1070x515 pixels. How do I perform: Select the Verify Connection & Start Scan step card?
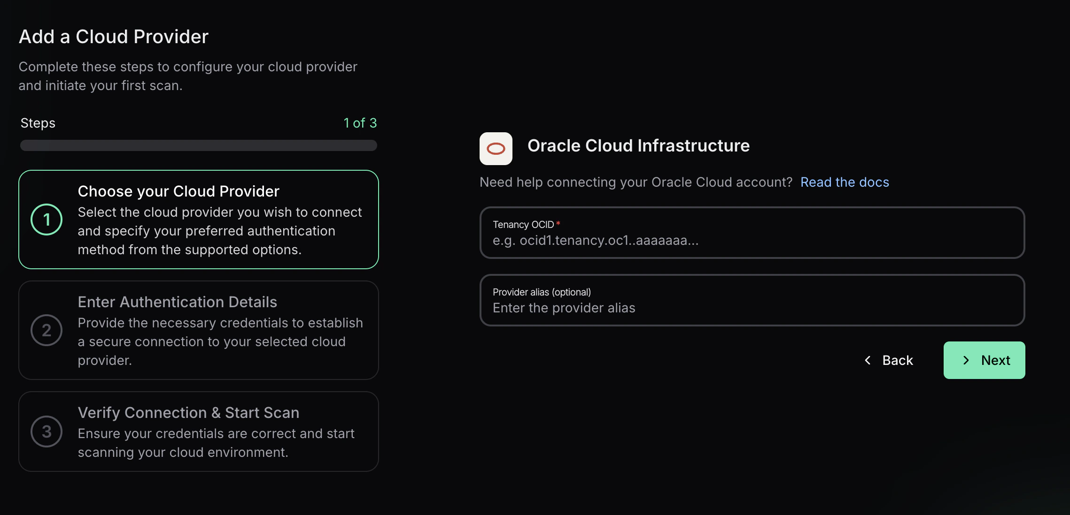[198, 432]
